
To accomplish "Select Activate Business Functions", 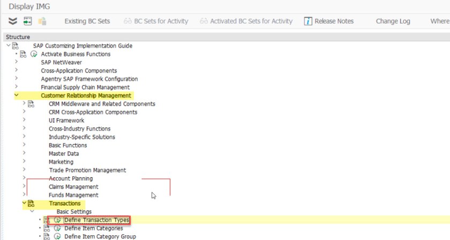I will (x=76, y=54).
